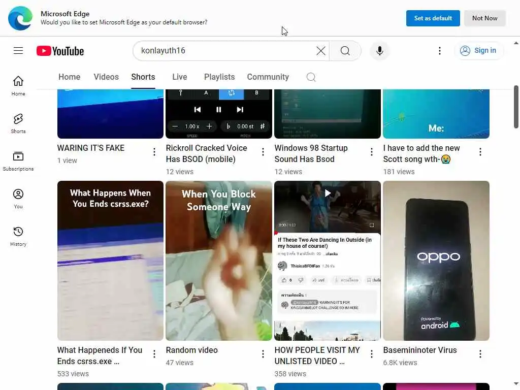This screenshot has width=520, height=390.
Task: Open the YouTube hamburger guide menu
Action: coord(18,51)
